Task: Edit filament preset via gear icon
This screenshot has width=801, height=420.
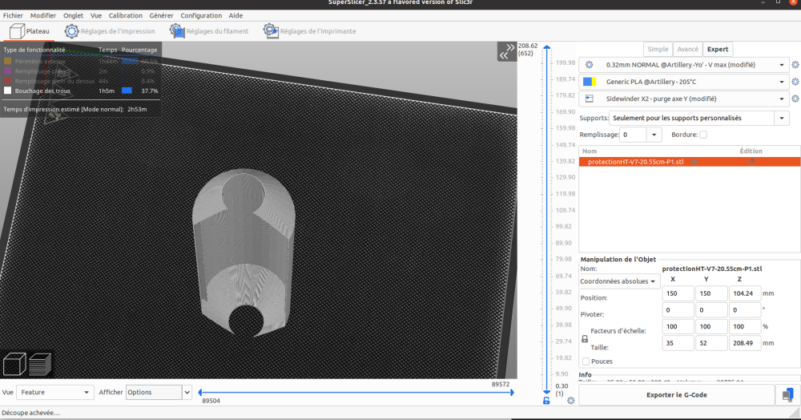Action: tap(795, 82)
